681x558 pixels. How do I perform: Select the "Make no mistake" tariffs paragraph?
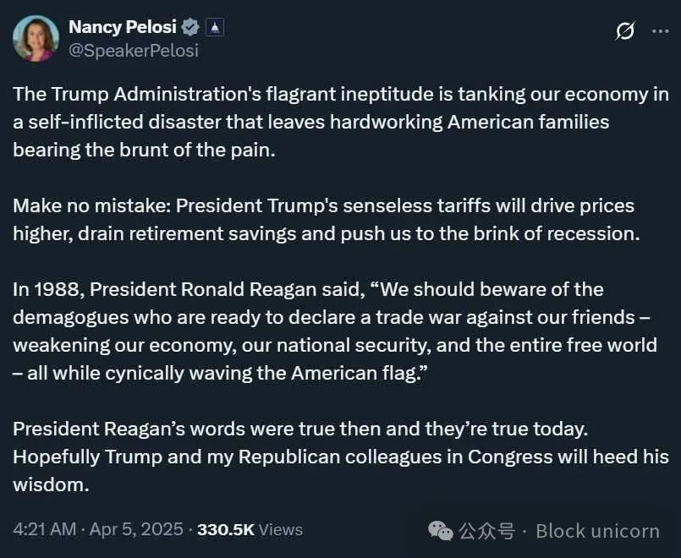pos(323,219)
